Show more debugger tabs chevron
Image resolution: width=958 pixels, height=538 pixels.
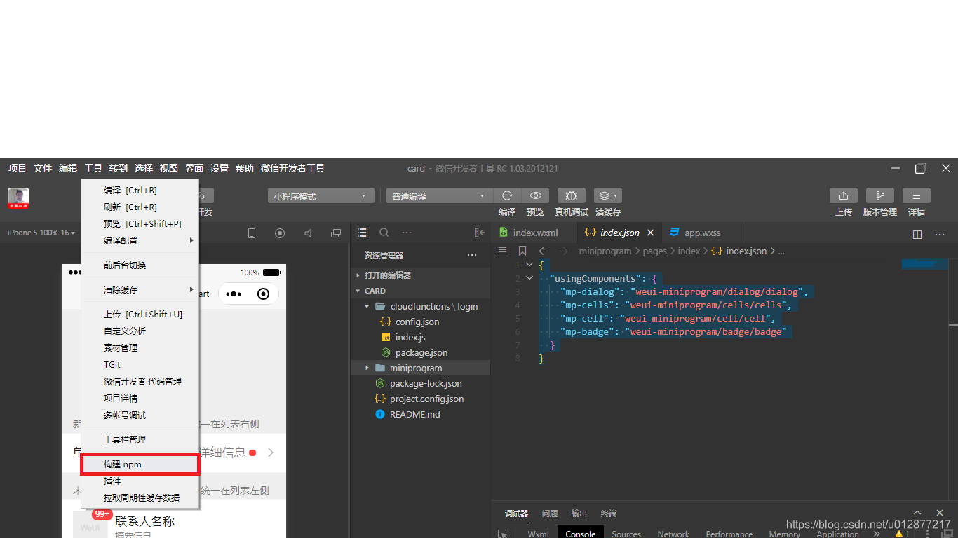click(x=876, y=534)
